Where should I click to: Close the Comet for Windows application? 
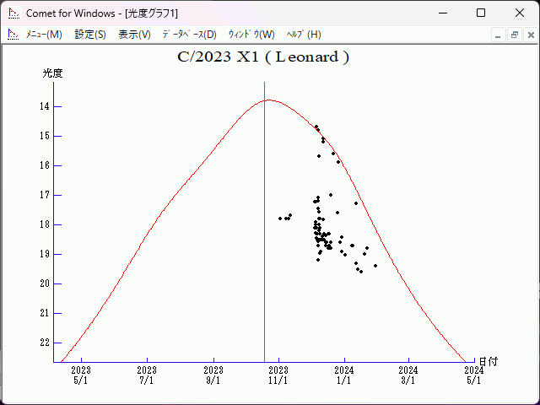(x=519, y=13)
